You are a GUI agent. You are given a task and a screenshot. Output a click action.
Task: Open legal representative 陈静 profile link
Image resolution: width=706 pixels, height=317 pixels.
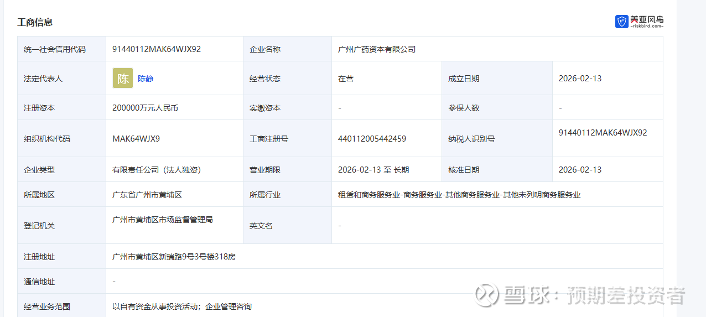(146, 79)
